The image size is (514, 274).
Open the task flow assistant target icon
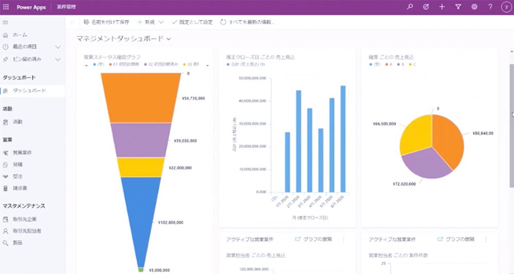coord(426,7)
